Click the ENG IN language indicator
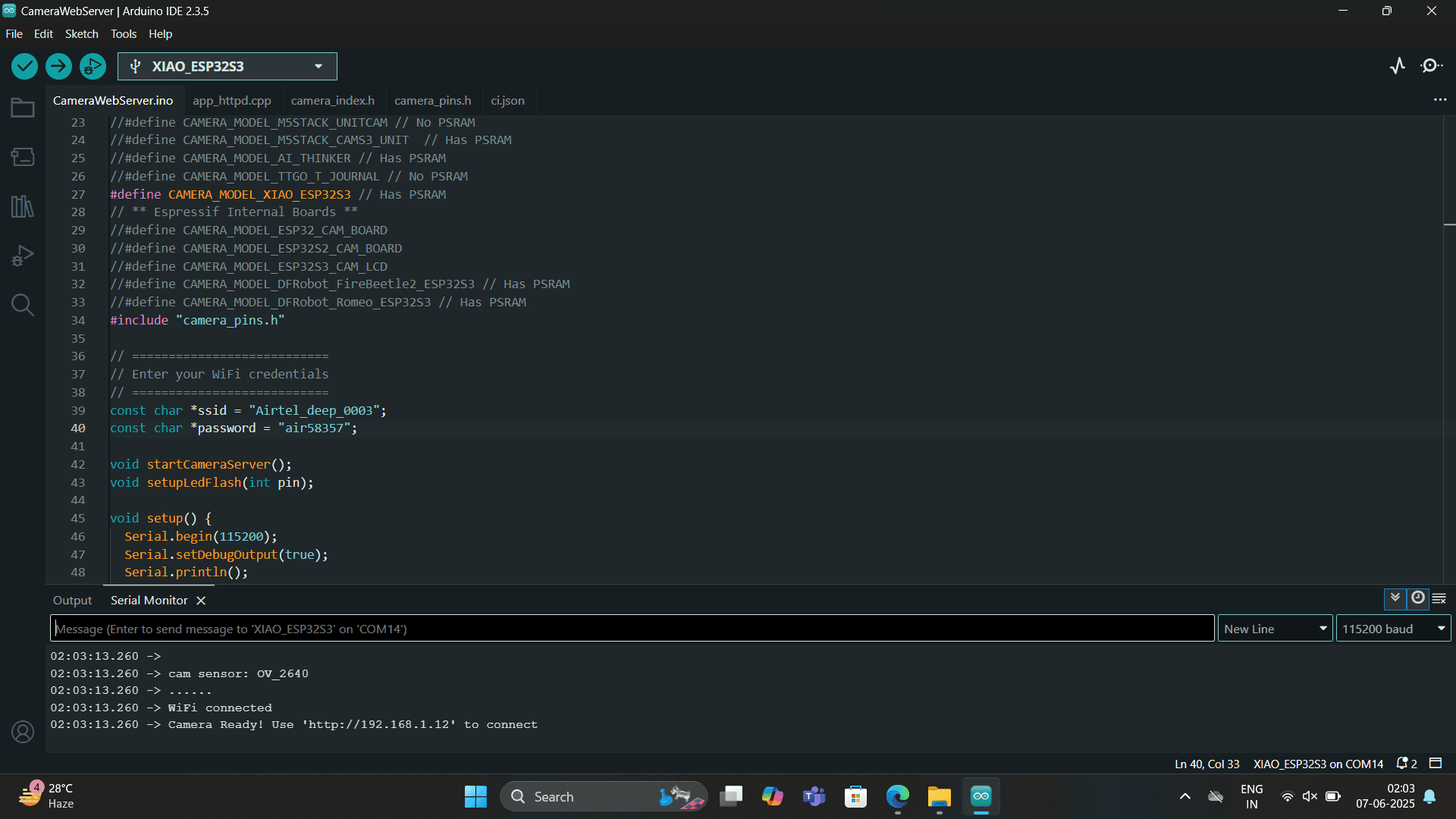This screenshot has height=819, width=1456. click(1252, 796)
